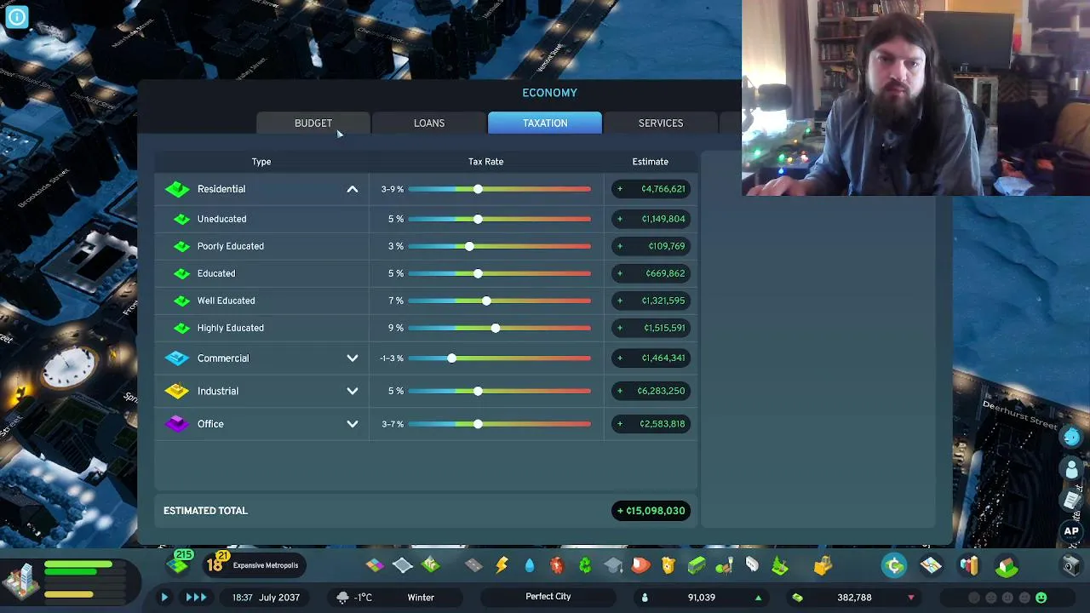Expand the Commercial tax category

tap(352, 358)
